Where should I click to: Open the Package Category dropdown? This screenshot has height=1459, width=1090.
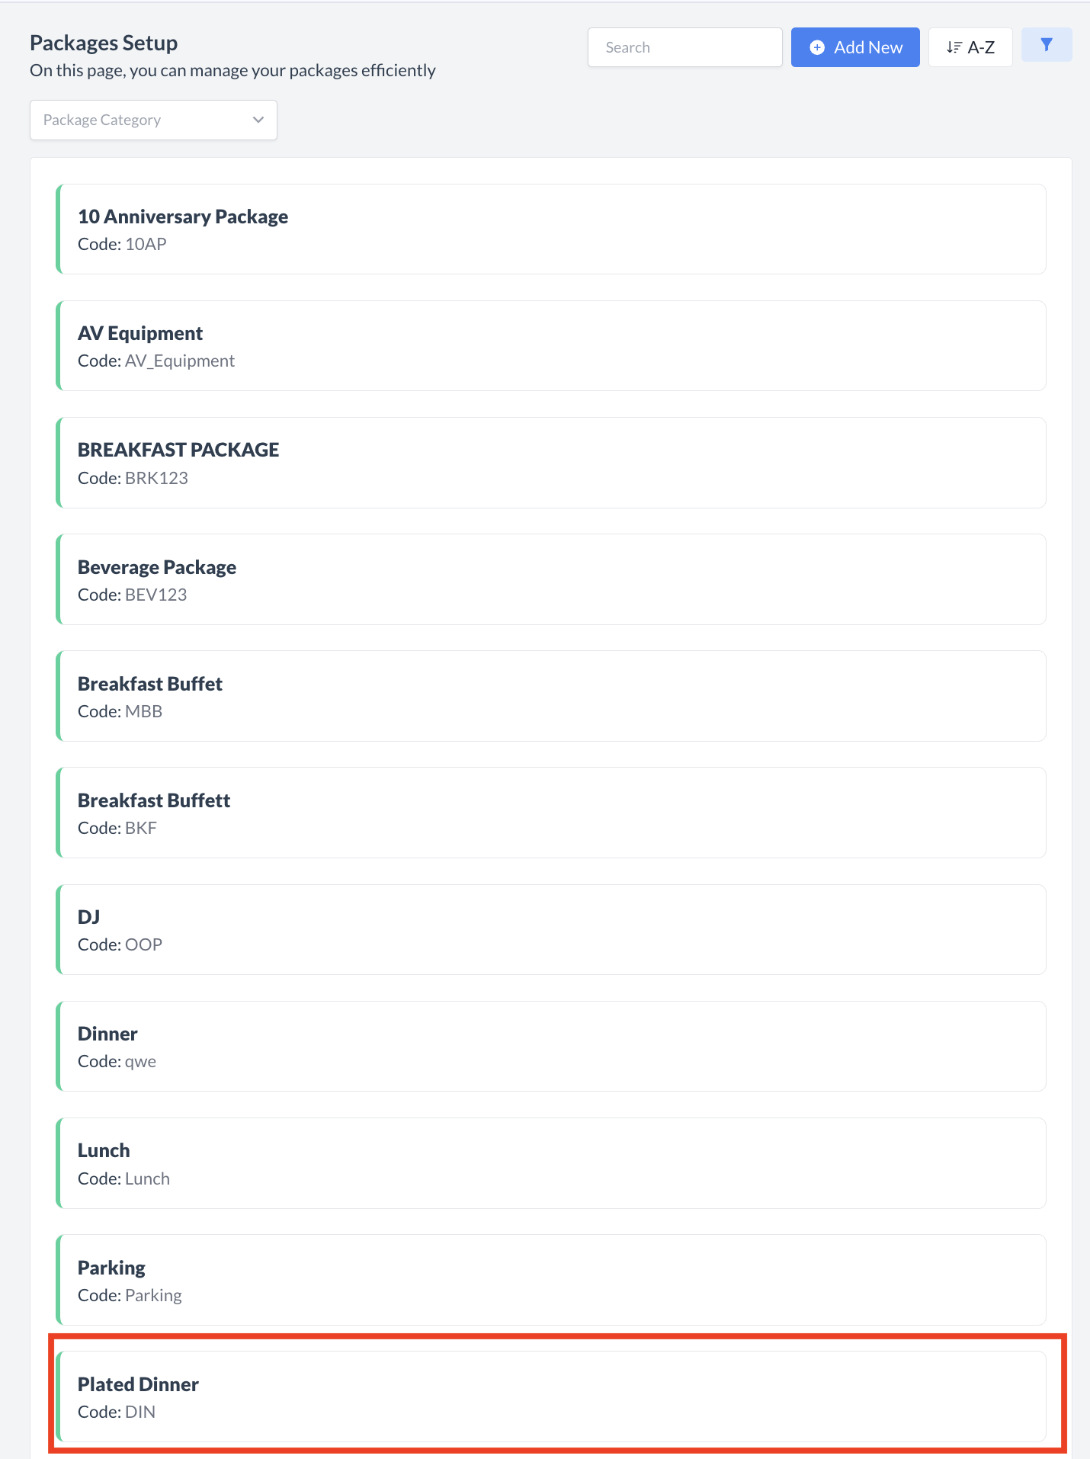click(152, 120)
